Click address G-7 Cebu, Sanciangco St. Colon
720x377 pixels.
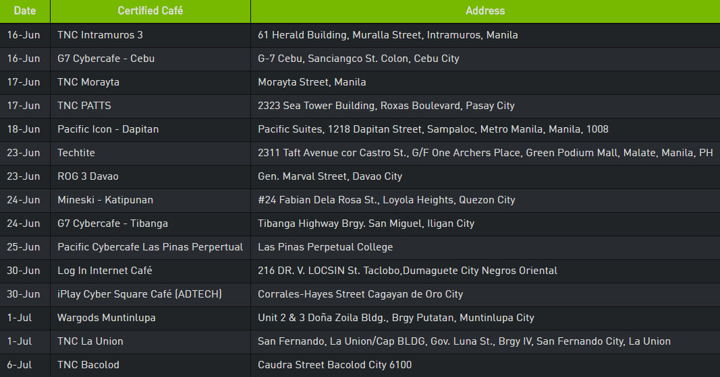point(485,59)
